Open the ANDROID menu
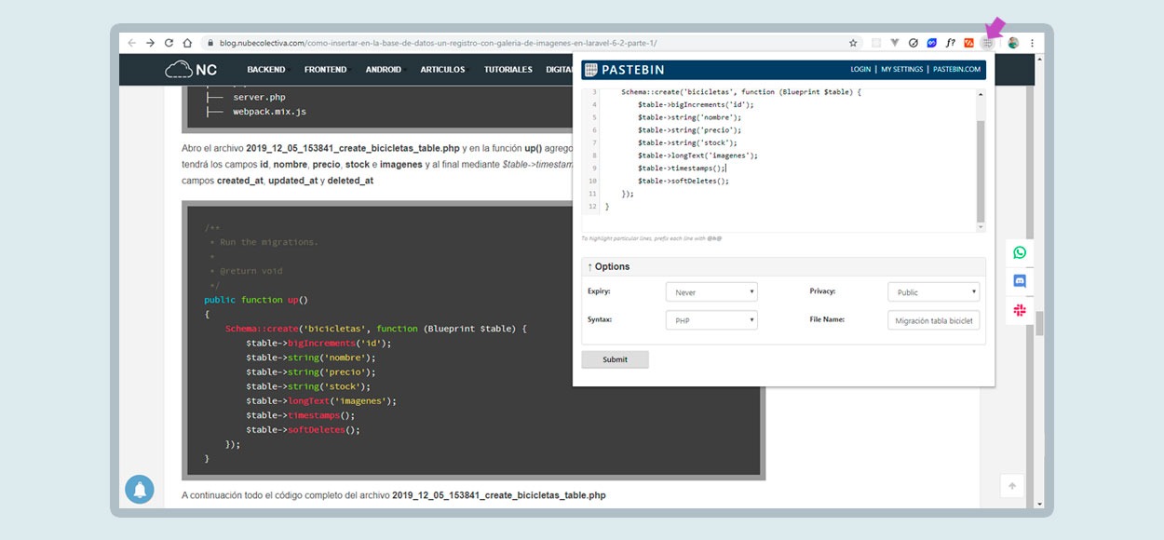This screenshot has height=540, width=1164. [385, 70]
